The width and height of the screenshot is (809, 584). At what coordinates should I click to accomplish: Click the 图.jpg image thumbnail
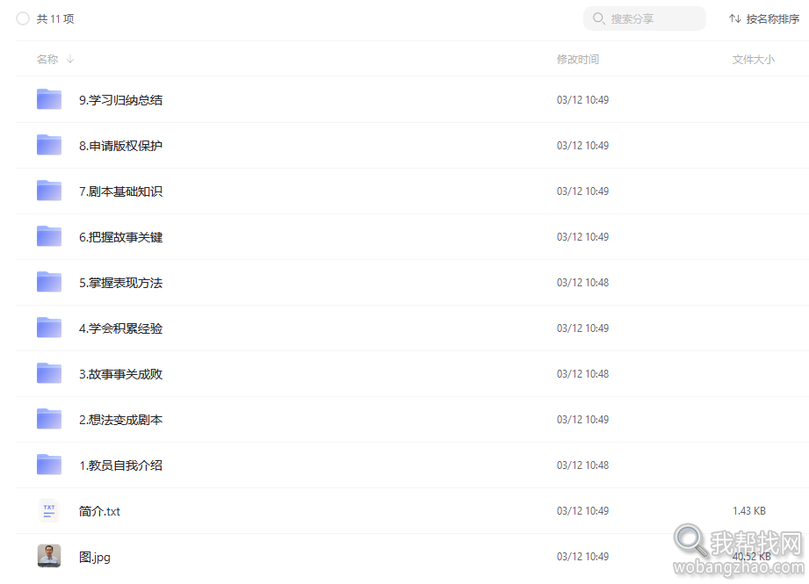pos(49,556)
